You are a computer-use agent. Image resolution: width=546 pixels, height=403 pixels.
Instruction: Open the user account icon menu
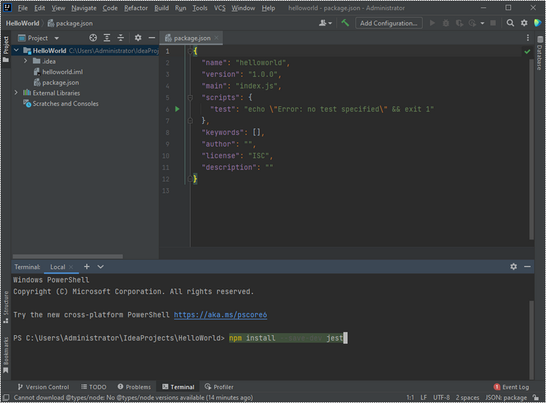325,23
